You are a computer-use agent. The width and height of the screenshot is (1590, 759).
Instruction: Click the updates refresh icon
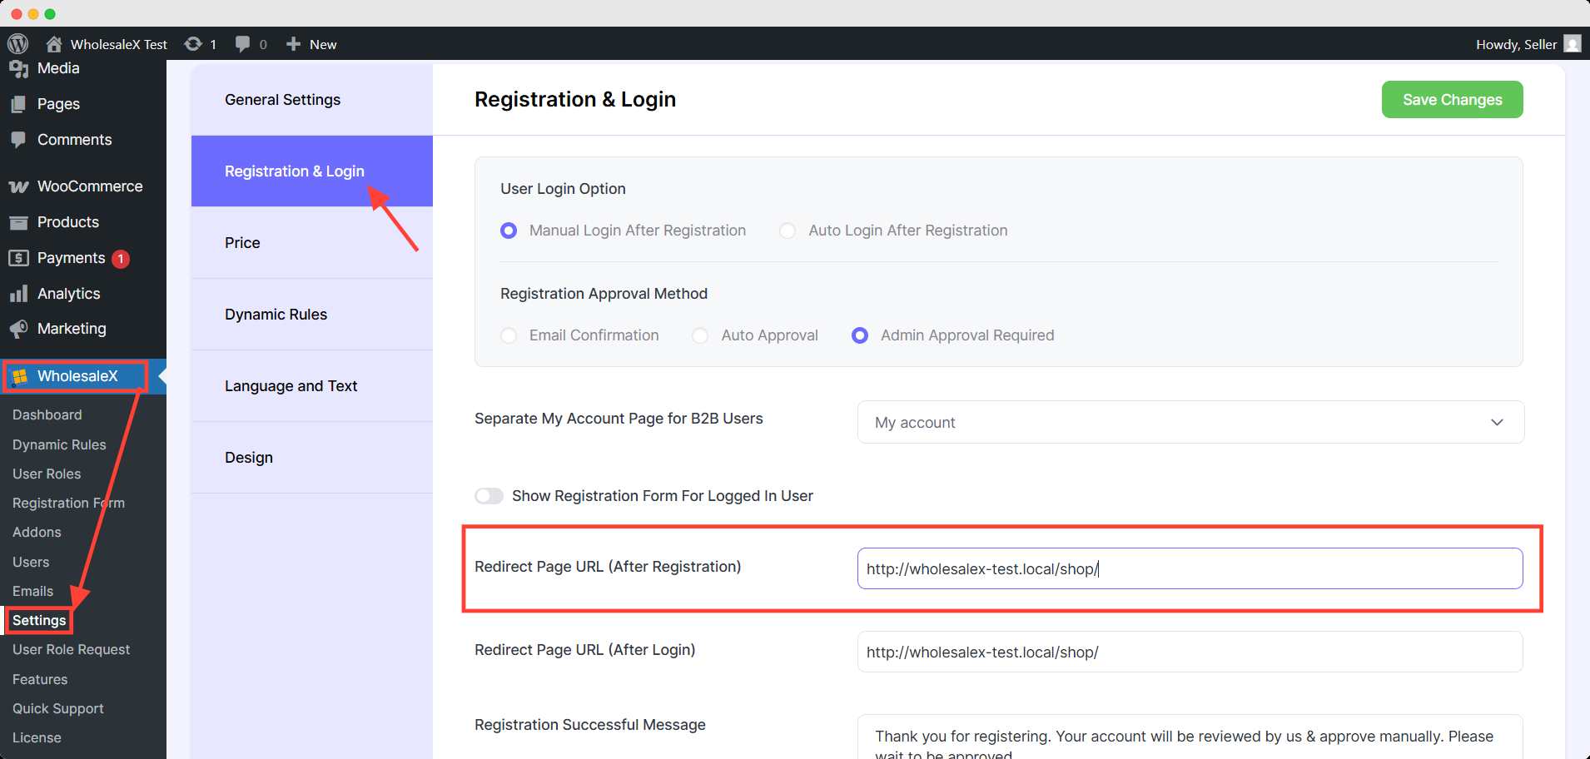193,44
